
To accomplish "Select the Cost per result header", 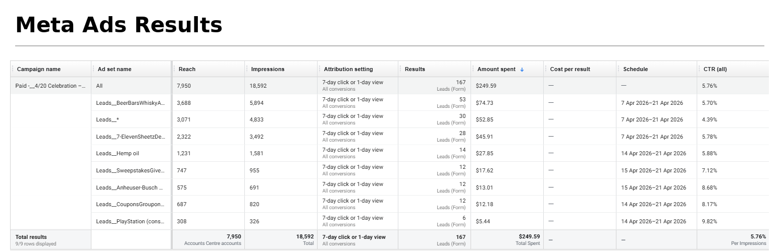I will [x=570, y=69].
